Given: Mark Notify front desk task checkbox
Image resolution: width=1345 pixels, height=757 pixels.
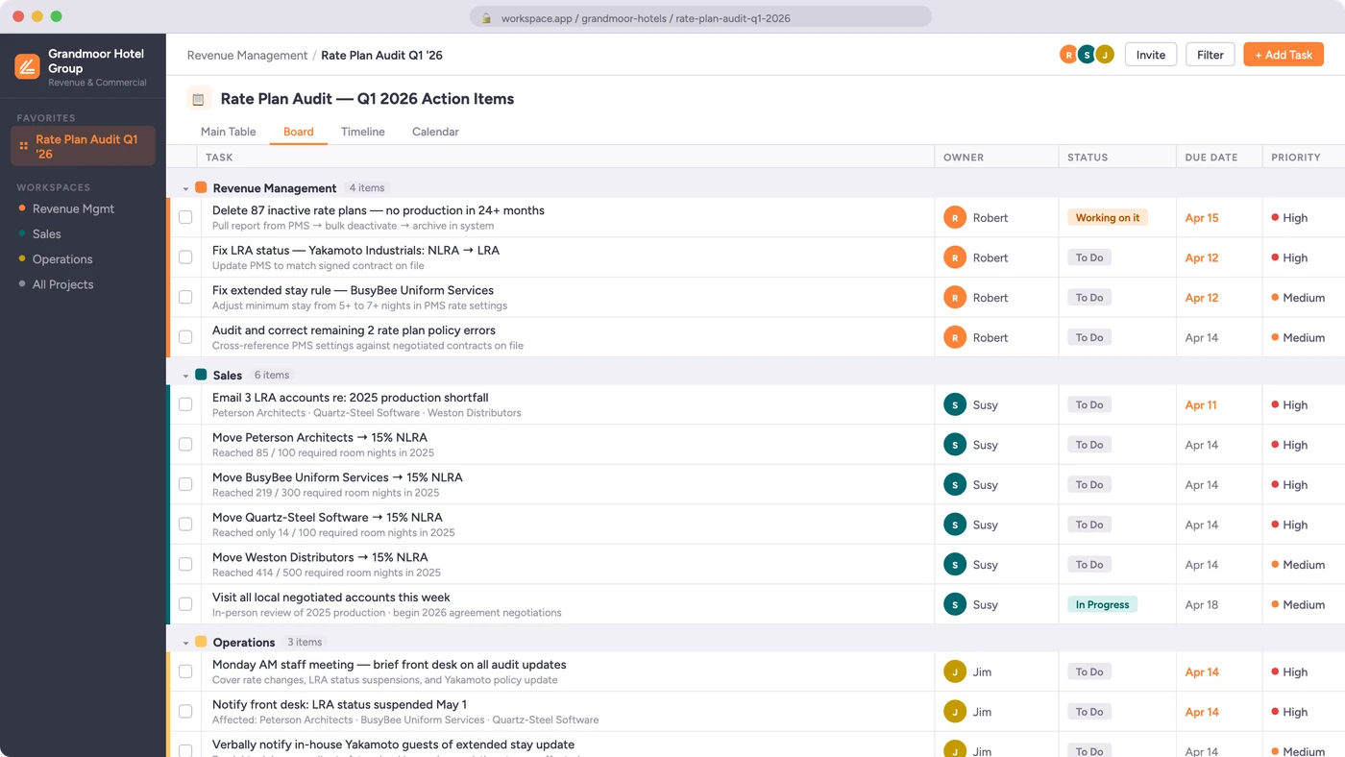Looking at the screenshot, I should (185, 712).
